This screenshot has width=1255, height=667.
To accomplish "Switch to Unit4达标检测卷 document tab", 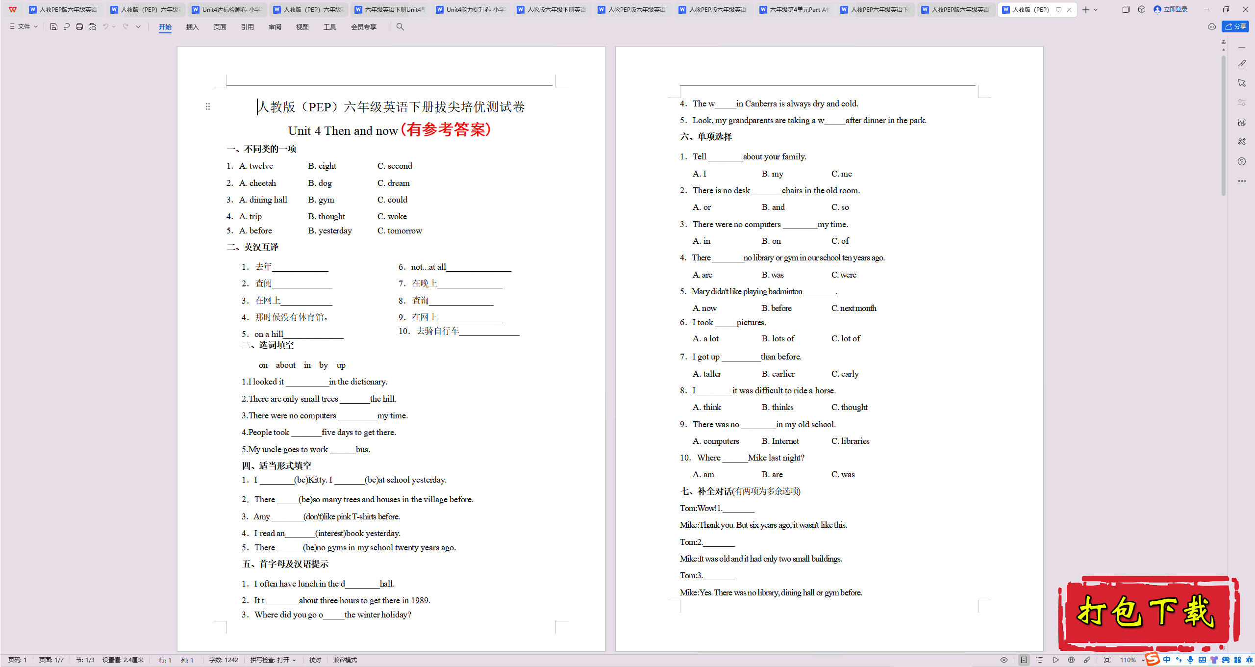I will tap(227, 9).
